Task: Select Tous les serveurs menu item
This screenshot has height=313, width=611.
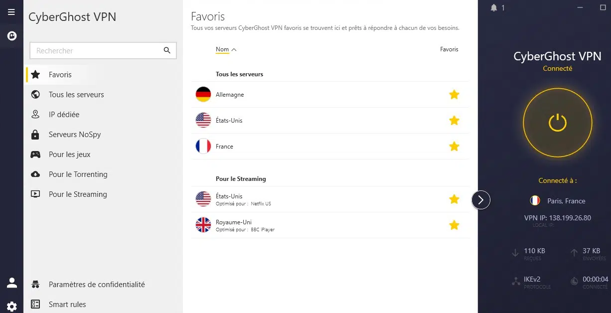Action: tap(76, 95)
